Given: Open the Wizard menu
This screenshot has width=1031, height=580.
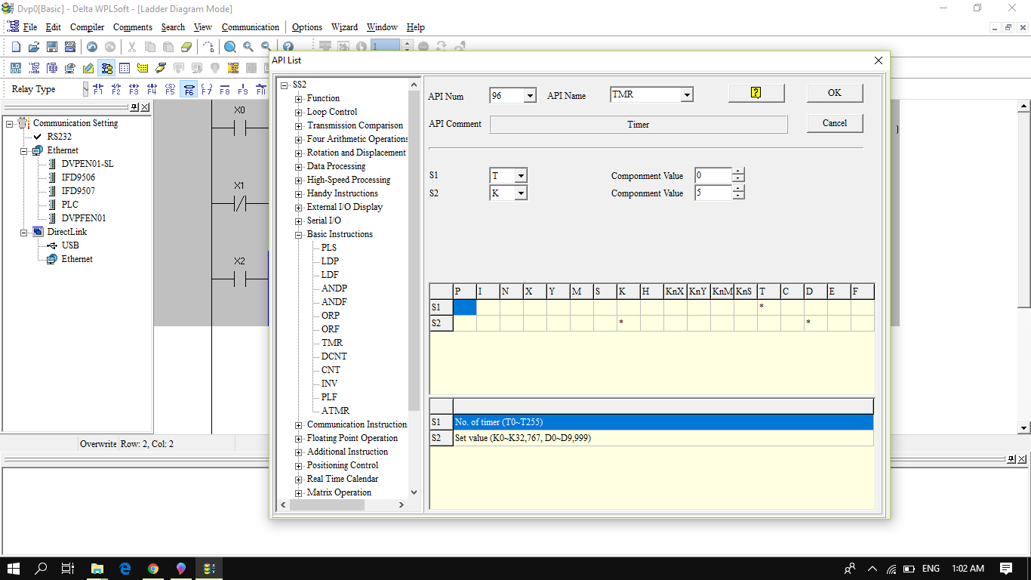Looking at the screenshot, I should click(x=344, y=27).
